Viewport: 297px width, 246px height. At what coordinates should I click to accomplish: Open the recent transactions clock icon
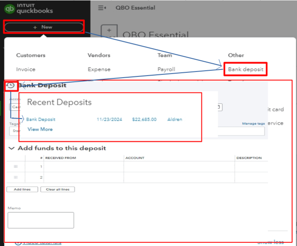[x=10, y=86]
